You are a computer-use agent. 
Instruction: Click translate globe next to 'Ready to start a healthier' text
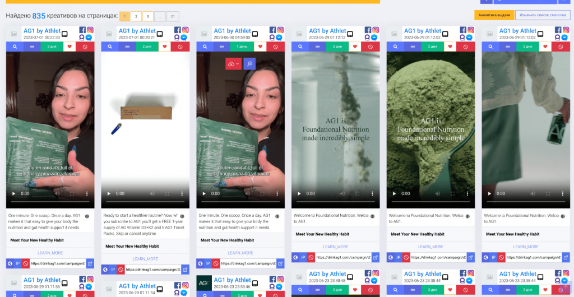(182, 216)
